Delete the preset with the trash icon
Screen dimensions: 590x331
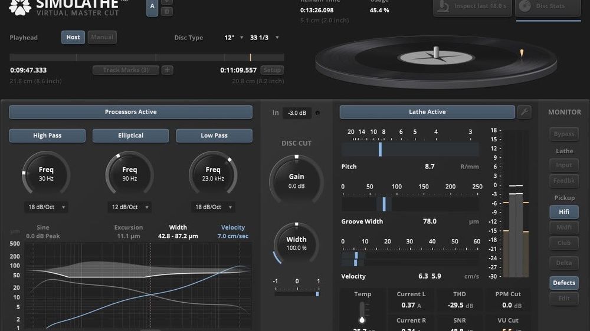[x=167, y=11]
